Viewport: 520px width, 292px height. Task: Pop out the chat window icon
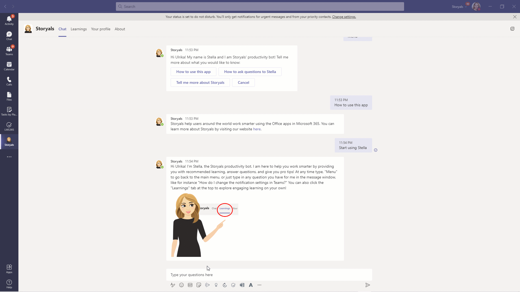pos(512,29)
